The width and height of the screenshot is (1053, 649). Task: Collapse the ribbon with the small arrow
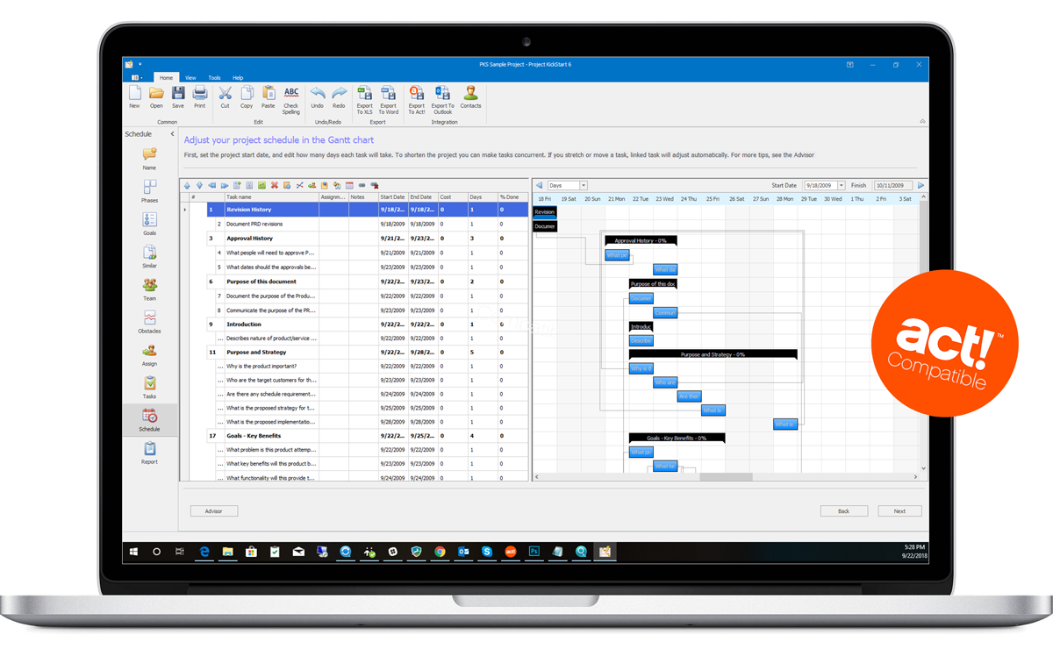[922, 122]
